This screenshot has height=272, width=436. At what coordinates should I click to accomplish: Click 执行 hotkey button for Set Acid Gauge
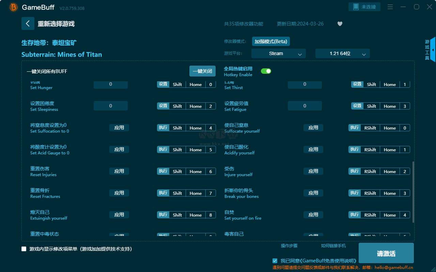[163, 149]
